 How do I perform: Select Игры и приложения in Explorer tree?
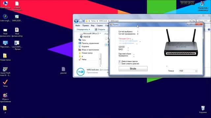89,49
